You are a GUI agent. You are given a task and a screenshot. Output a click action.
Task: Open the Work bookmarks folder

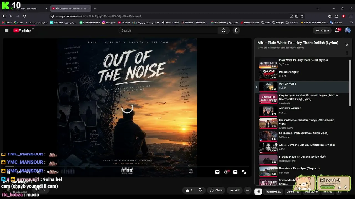click(x=266, y=23)
